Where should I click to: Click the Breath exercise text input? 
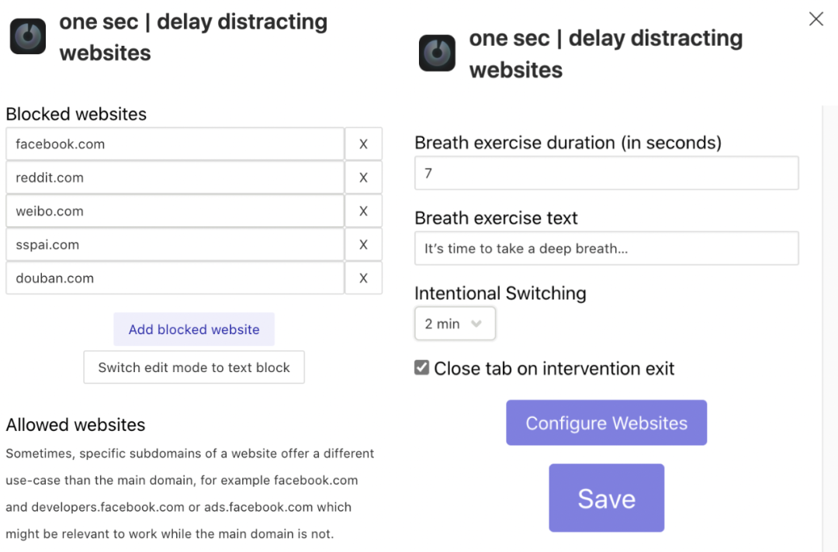click(x=606, y=248)
